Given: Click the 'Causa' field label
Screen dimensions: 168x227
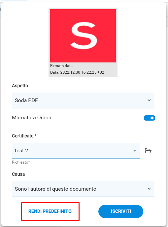Looking at the screenshot, I should [18, 174].
